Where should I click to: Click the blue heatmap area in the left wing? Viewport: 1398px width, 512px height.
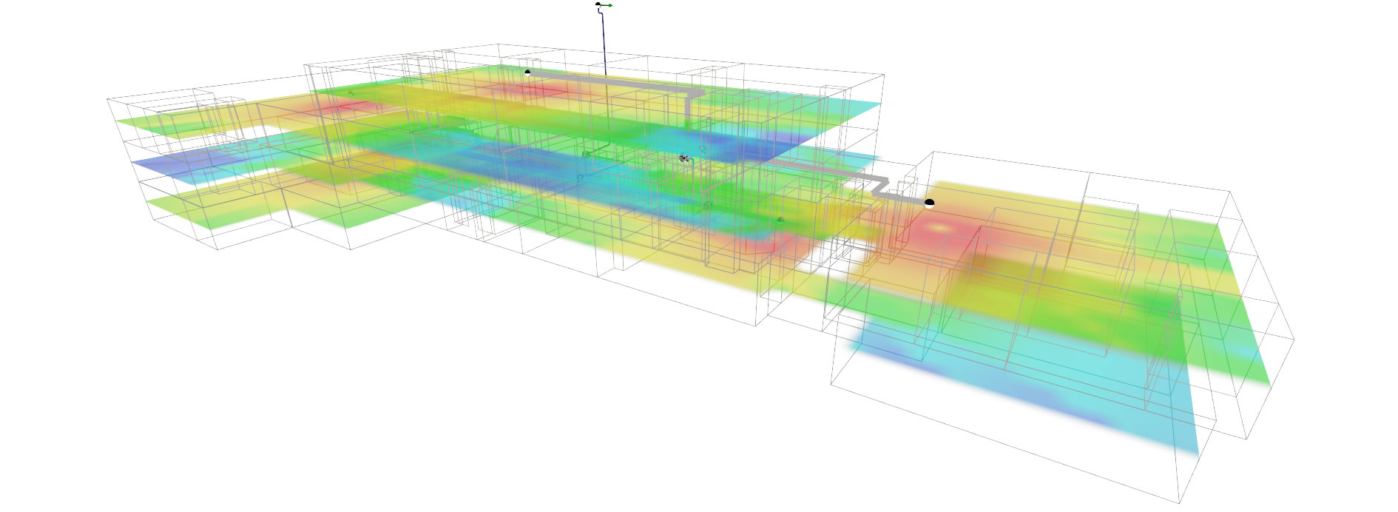tap(159, 166)
